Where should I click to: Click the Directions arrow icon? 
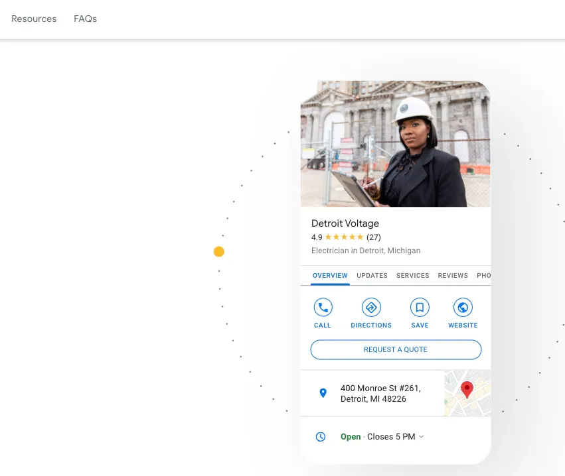[x=371, y=307]
